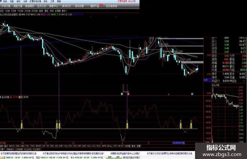Open 关联报价 tab
This screenshot has height=159, width=247.
(10, 149)
